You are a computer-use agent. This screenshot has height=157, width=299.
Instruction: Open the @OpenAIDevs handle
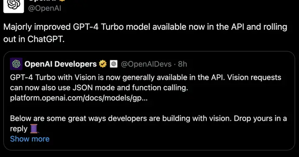click(146, 64)
